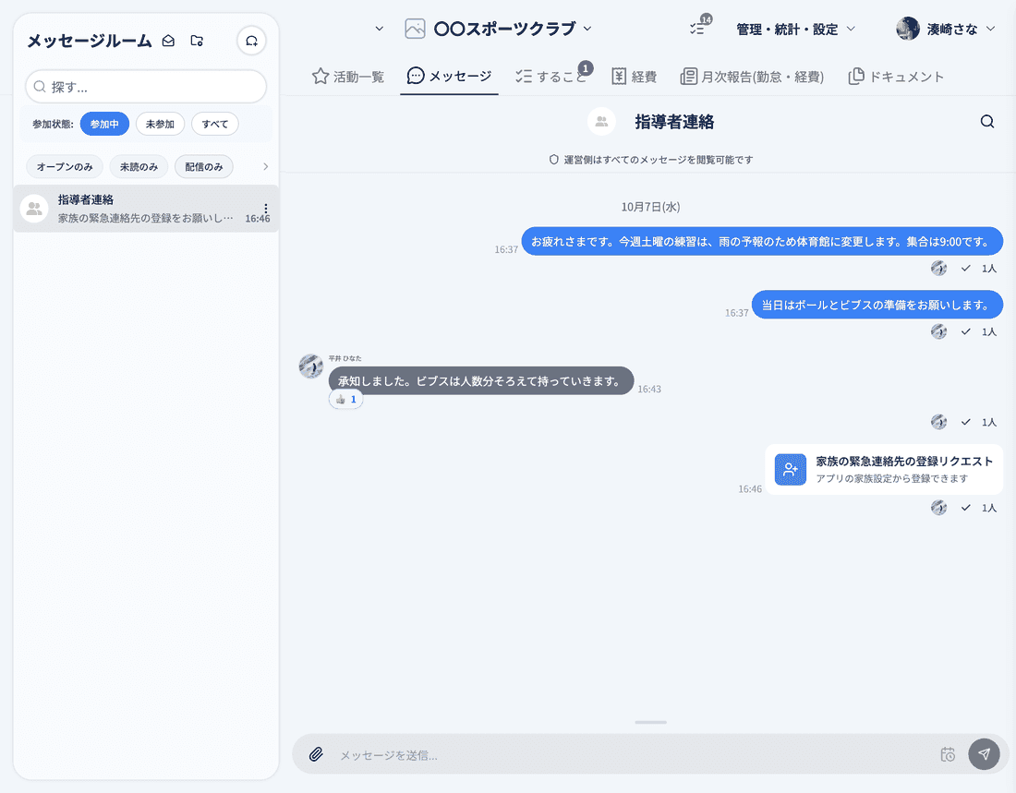The width and height of the screenshot is (1016, 793).
Task: Switch to the 月次報告(勤怠・経費) tab
Action: 752,77
